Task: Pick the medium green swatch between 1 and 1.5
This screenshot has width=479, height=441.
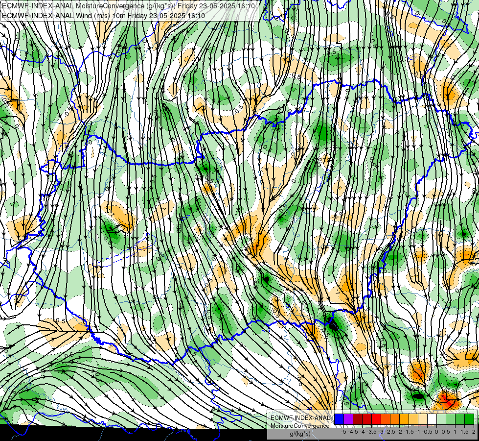Action: pos(460,419)
